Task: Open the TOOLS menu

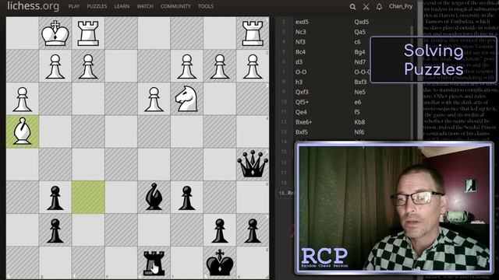Action: pos(206,6)
